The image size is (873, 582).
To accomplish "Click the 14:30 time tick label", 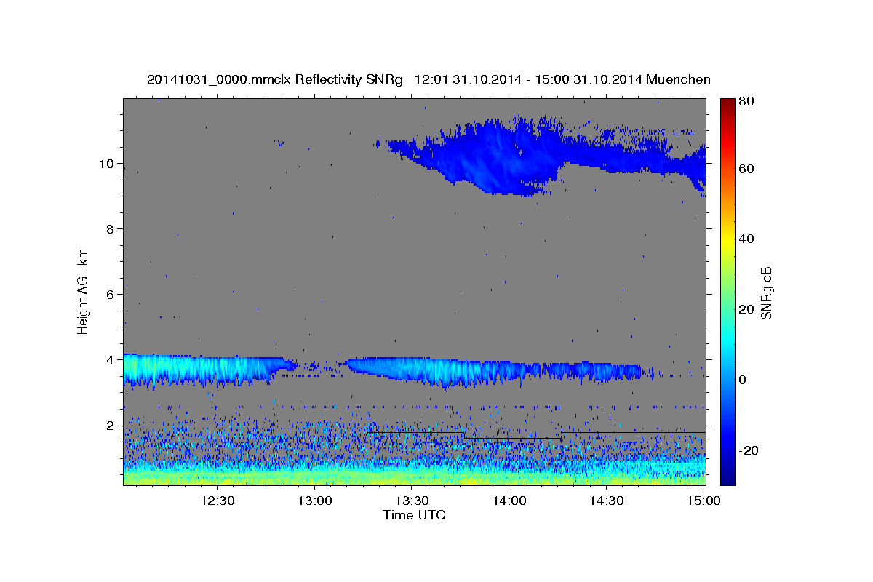I will coord(606,501).
